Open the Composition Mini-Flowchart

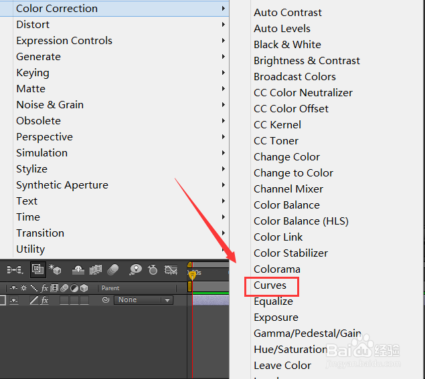[x=15, y=269]
